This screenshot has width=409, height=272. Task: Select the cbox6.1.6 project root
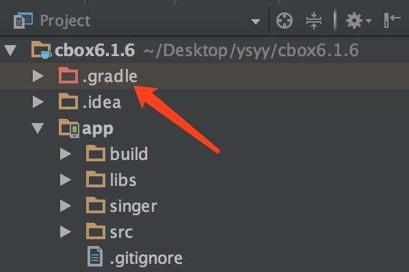coord(204,50)
